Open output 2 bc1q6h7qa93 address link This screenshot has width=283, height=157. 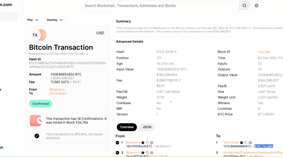pyautogui.click(x=253, y=152)
